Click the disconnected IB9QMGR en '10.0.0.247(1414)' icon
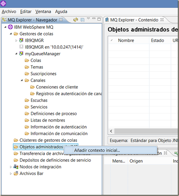179x196 pixels. click(x=21, y=47)
